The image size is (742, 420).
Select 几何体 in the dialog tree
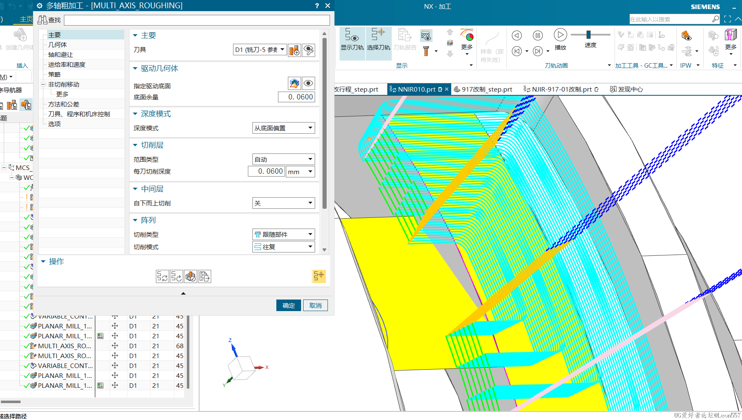click(57, 45)
